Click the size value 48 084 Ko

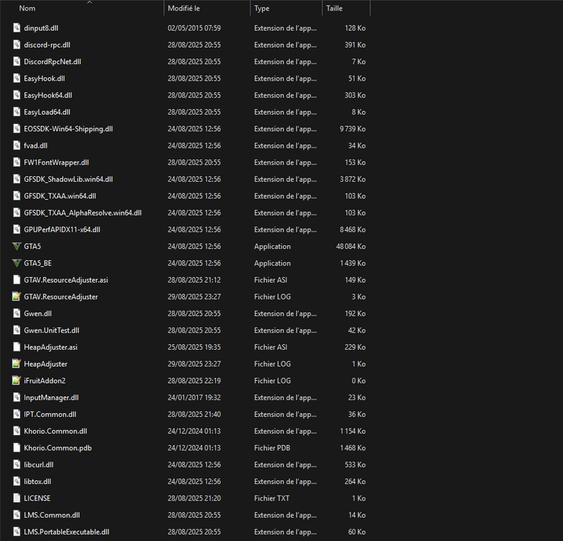pyautogui.click(x=351, y=247)
